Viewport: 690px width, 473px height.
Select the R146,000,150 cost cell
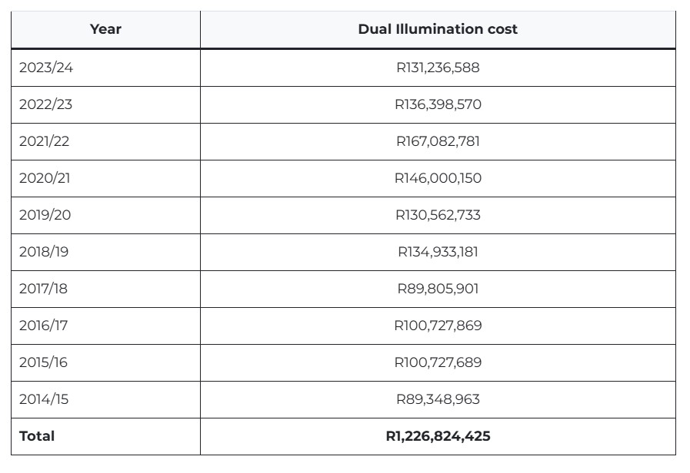pyautogui.click(x=438, y=178)
